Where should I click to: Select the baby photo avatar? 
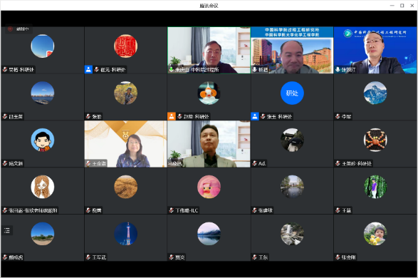tap(375, 234)
